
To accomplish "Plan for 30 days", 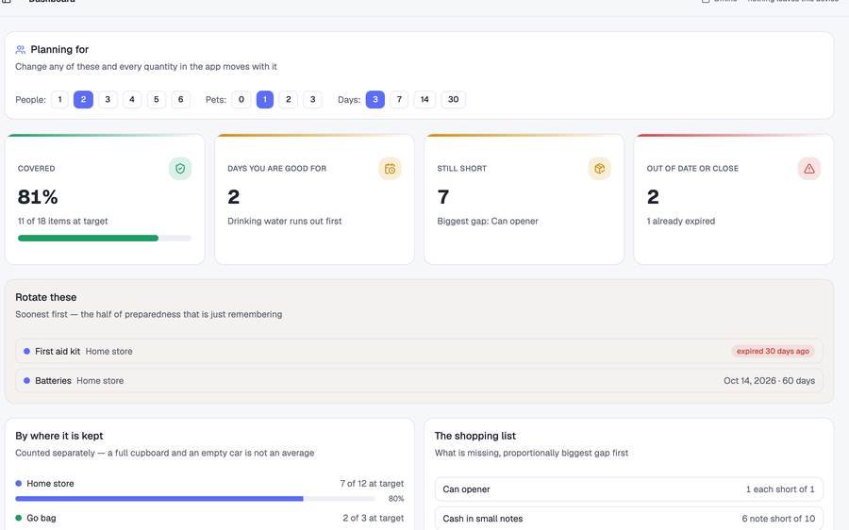I will (453, 100).
